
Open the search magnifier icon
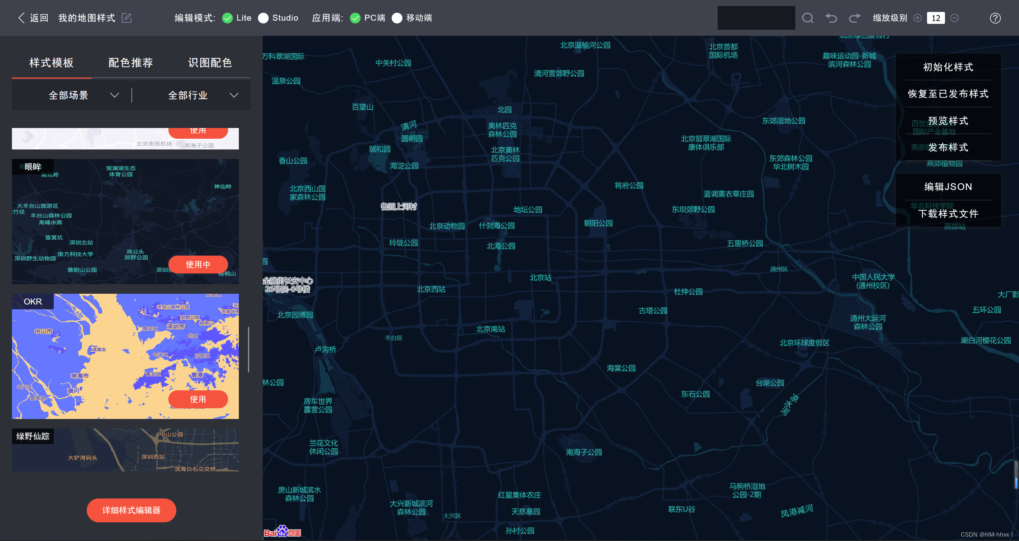(808, 18)
